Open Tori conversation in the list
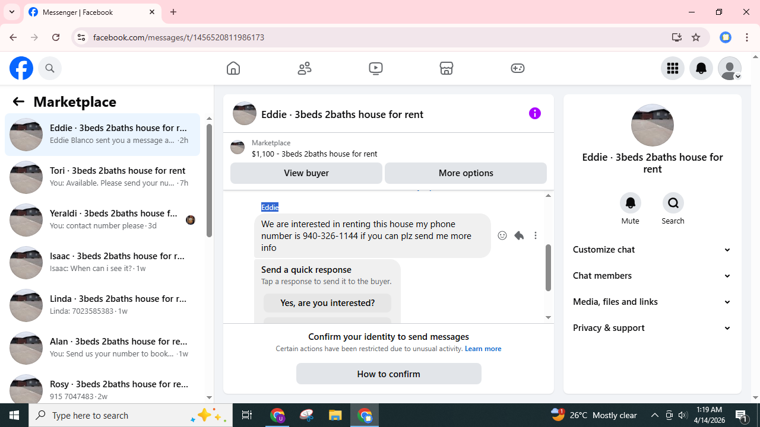Viewport: 760px width, 427px height. coord(102,177)
